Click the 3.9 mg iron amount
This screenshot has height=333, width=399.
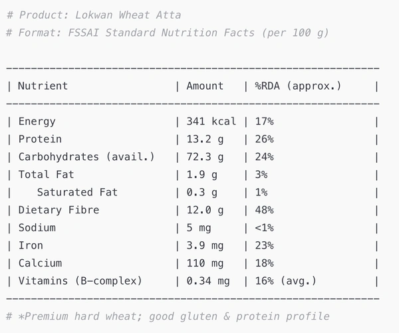205,245
